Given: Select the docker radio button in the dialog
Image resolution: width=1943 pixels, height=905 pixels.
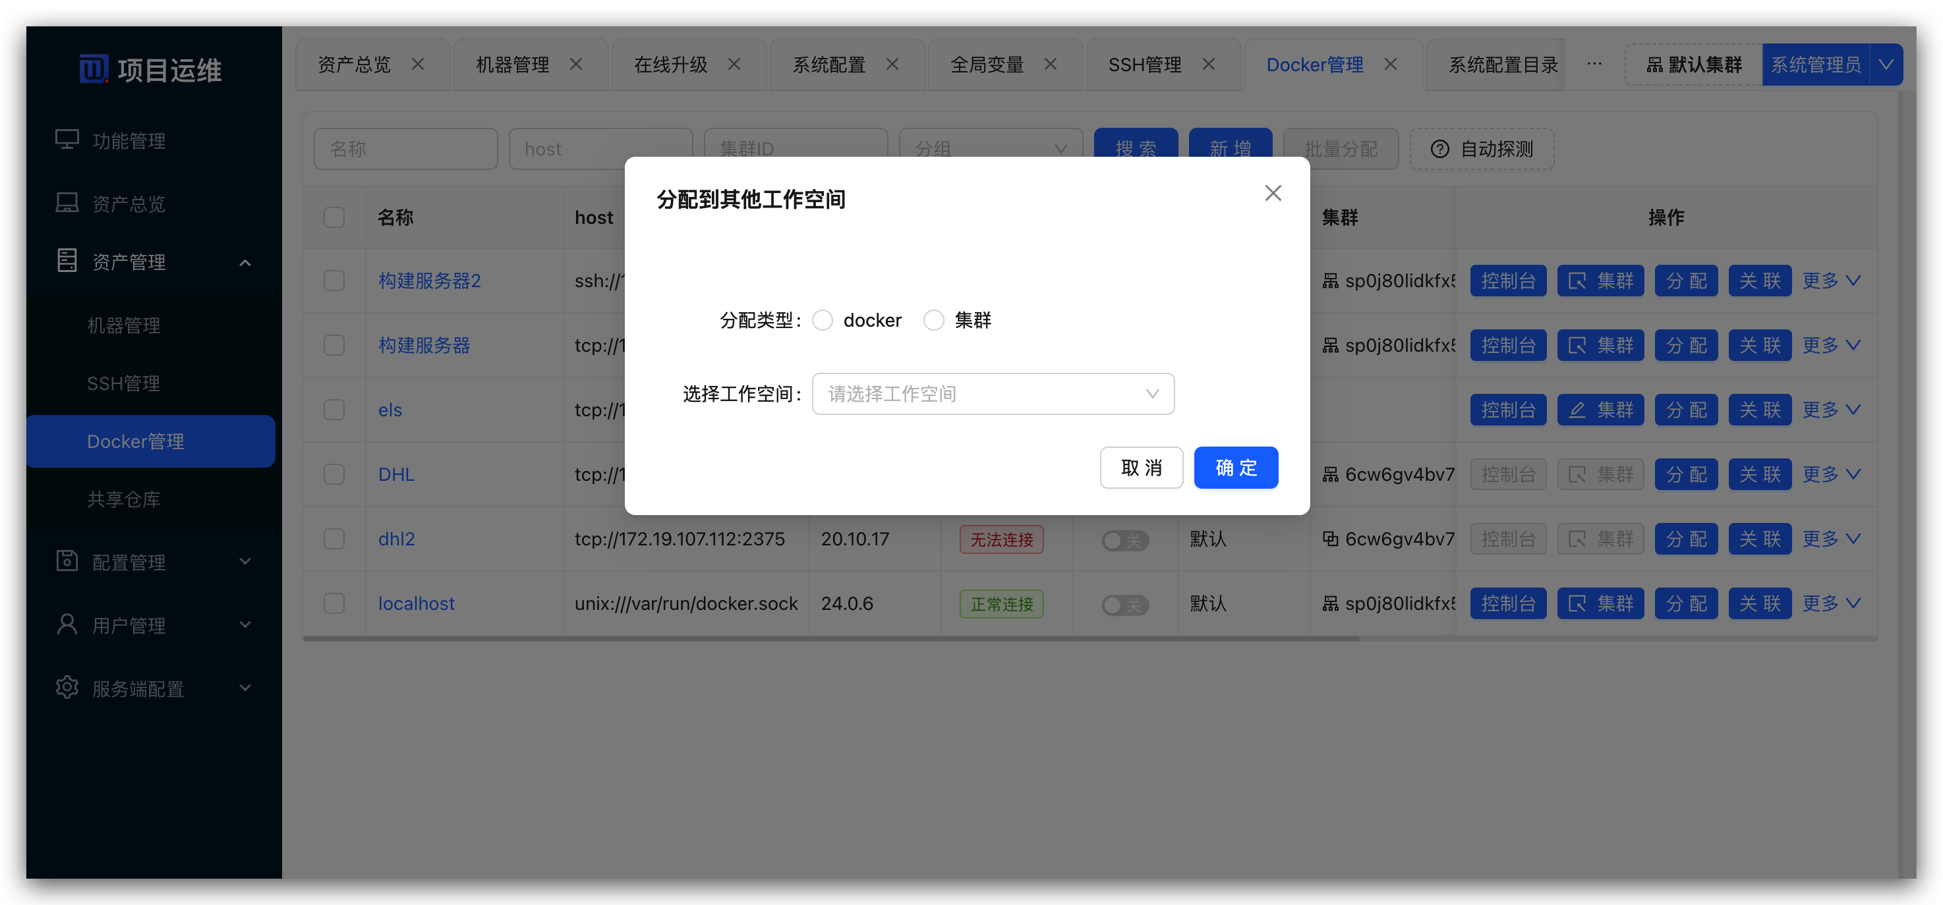Looking at the screenshot, I should pyautogui.click(x=823, y=319).
